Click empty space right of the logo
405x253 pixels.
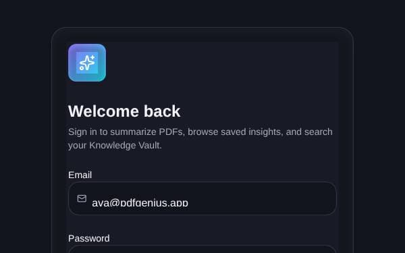[219, 63]
